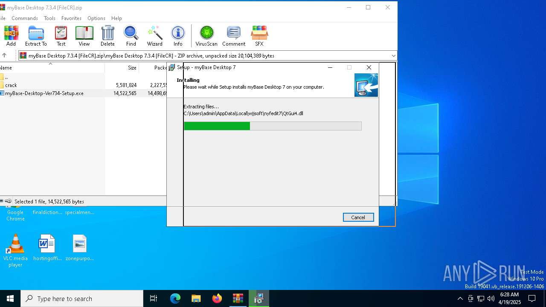
Task: Open the View file tool
Action: coord(84,36)
